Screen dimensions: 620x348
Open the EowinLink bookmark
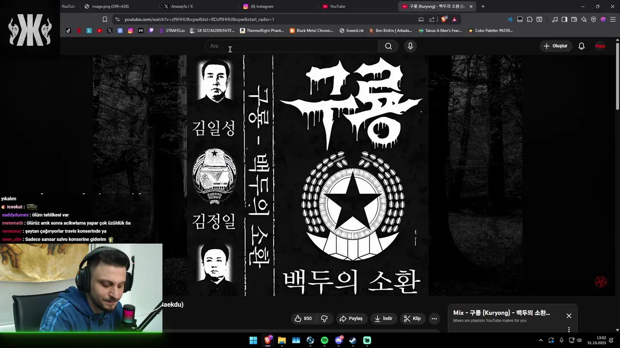coord(352,30)
